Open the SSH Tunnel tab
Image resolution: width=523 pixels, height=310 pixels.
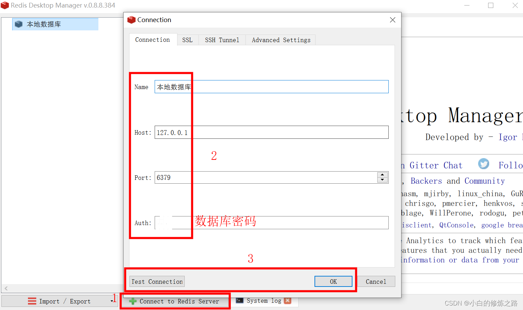[x=222, y=40]
